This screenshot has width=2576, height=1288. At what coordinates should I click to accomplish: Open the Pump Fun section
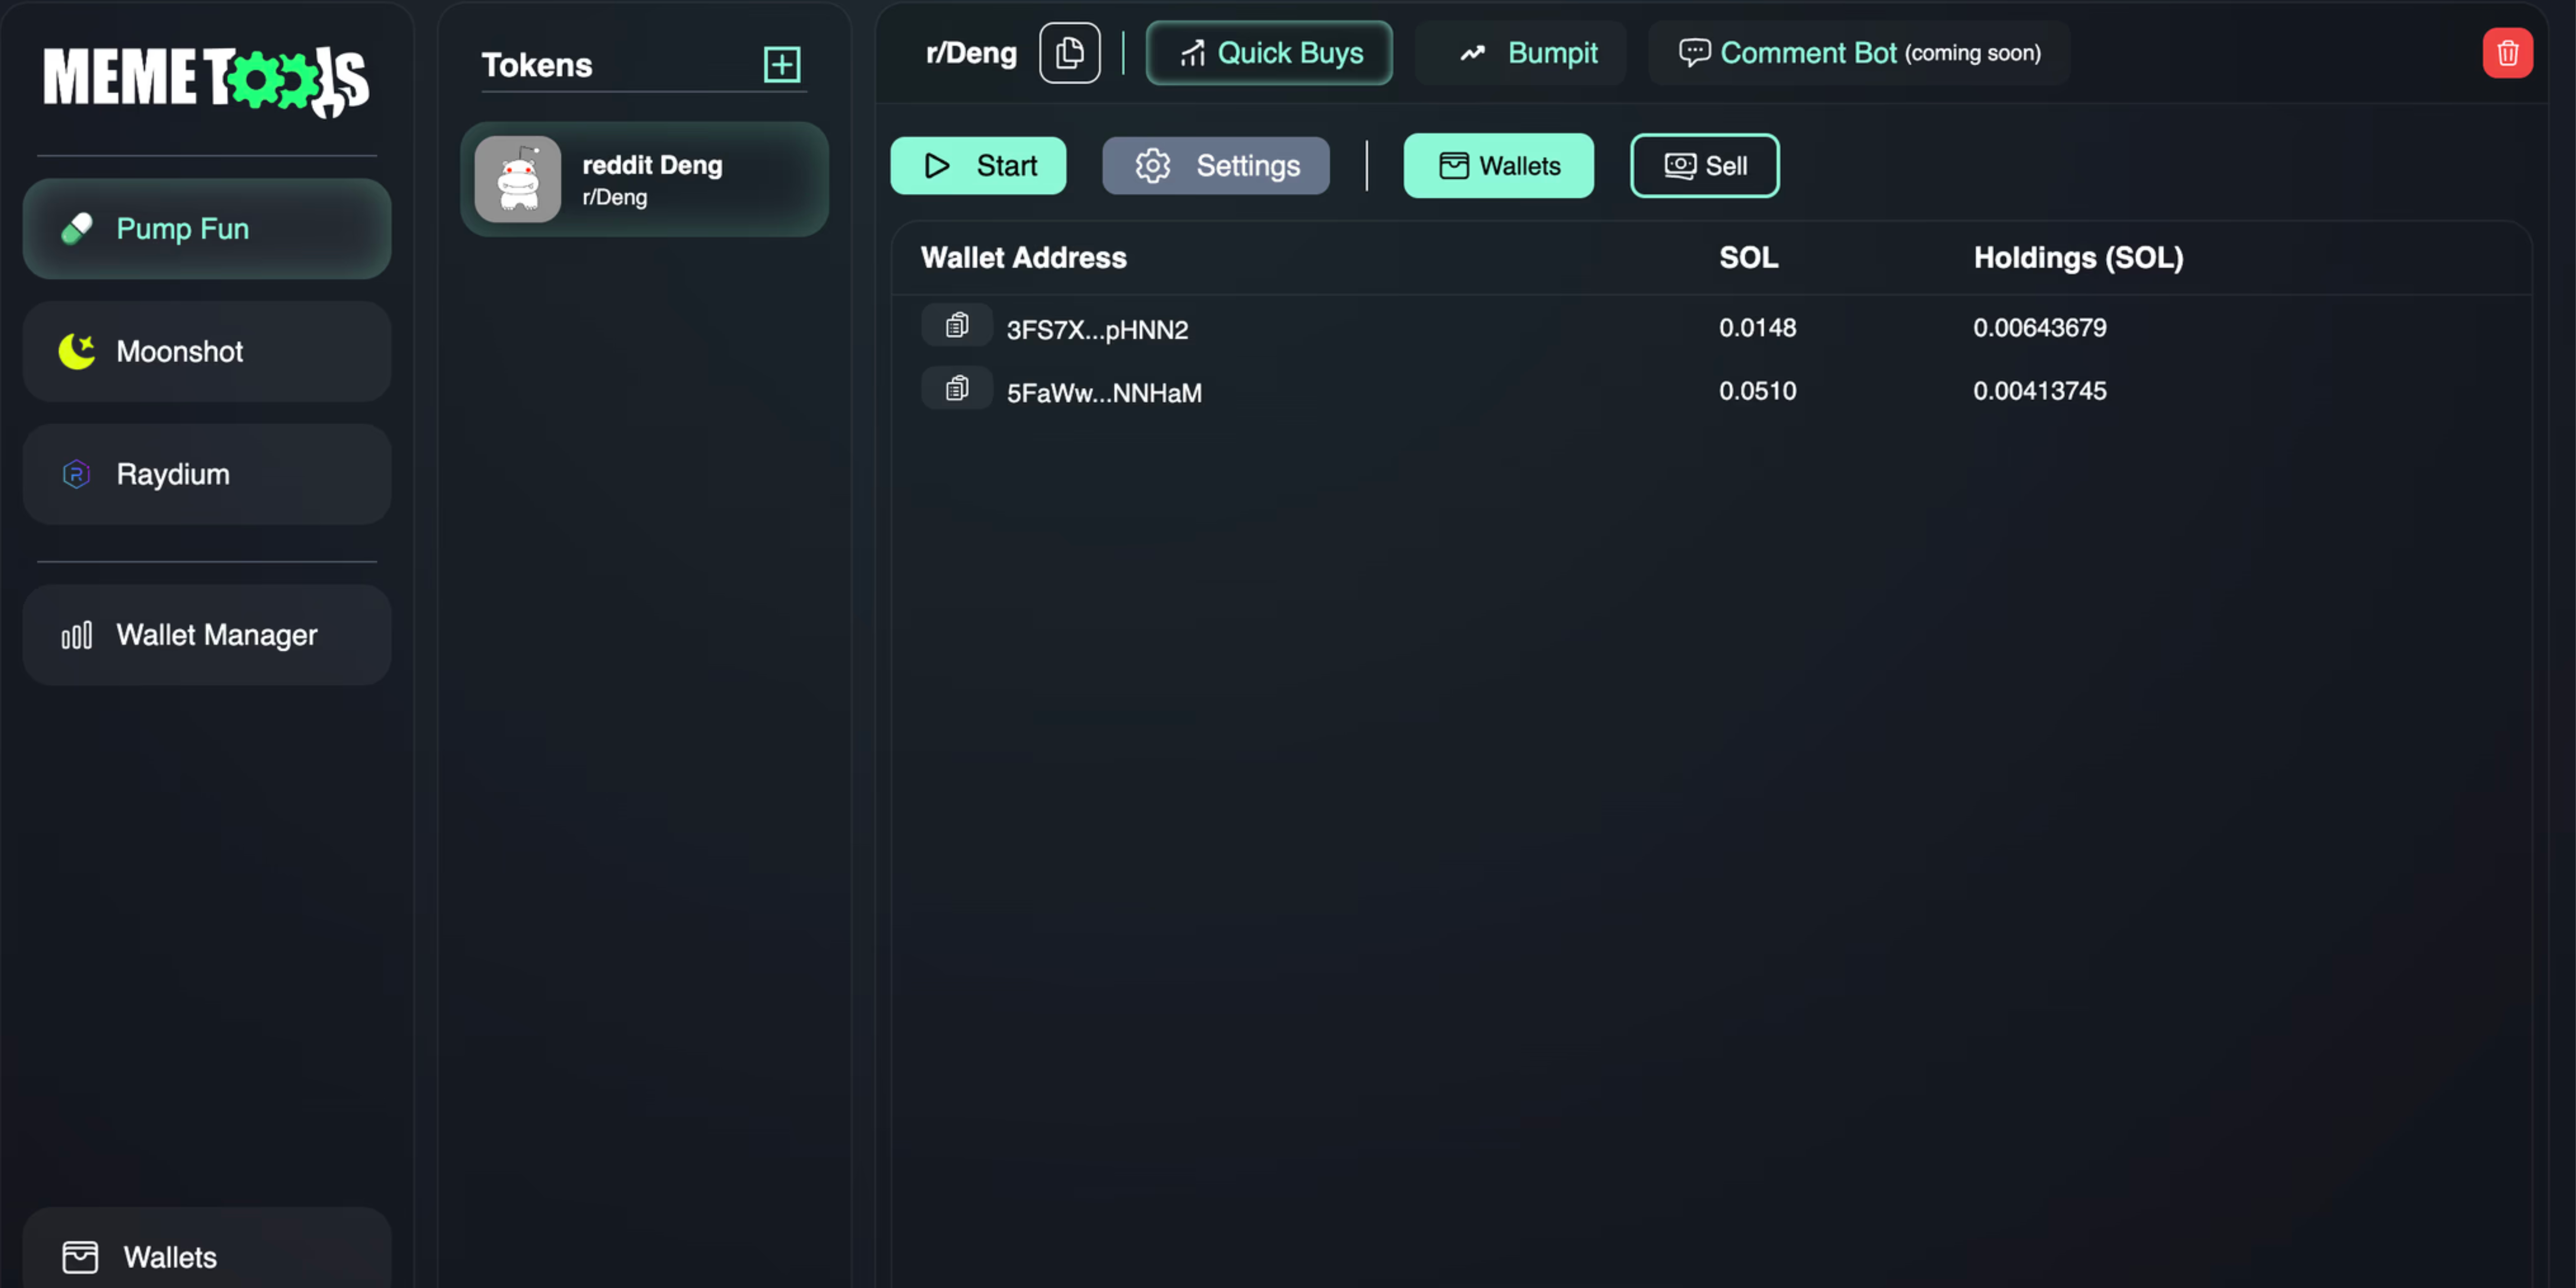(207, 229)
